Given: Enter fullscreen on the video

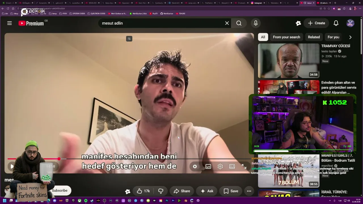Looking at the screenshot, I should (x=244, y=167).
